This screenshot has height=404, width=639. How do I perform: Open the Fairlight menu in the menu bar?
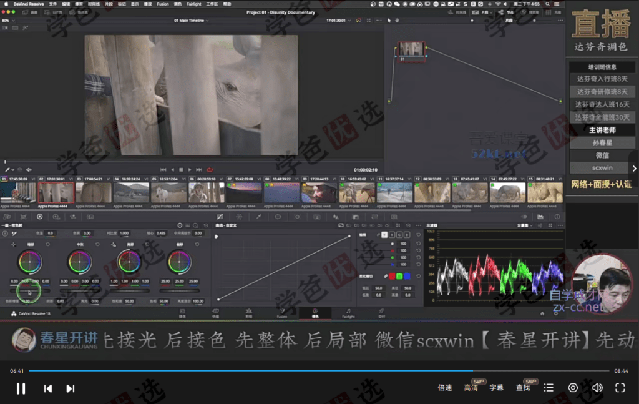coord(193,4)
